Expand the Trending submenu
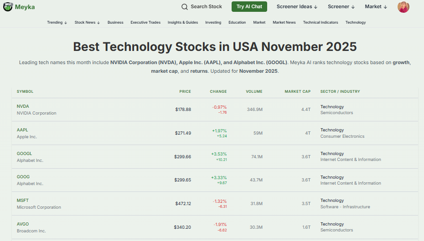 coord(57,22)
